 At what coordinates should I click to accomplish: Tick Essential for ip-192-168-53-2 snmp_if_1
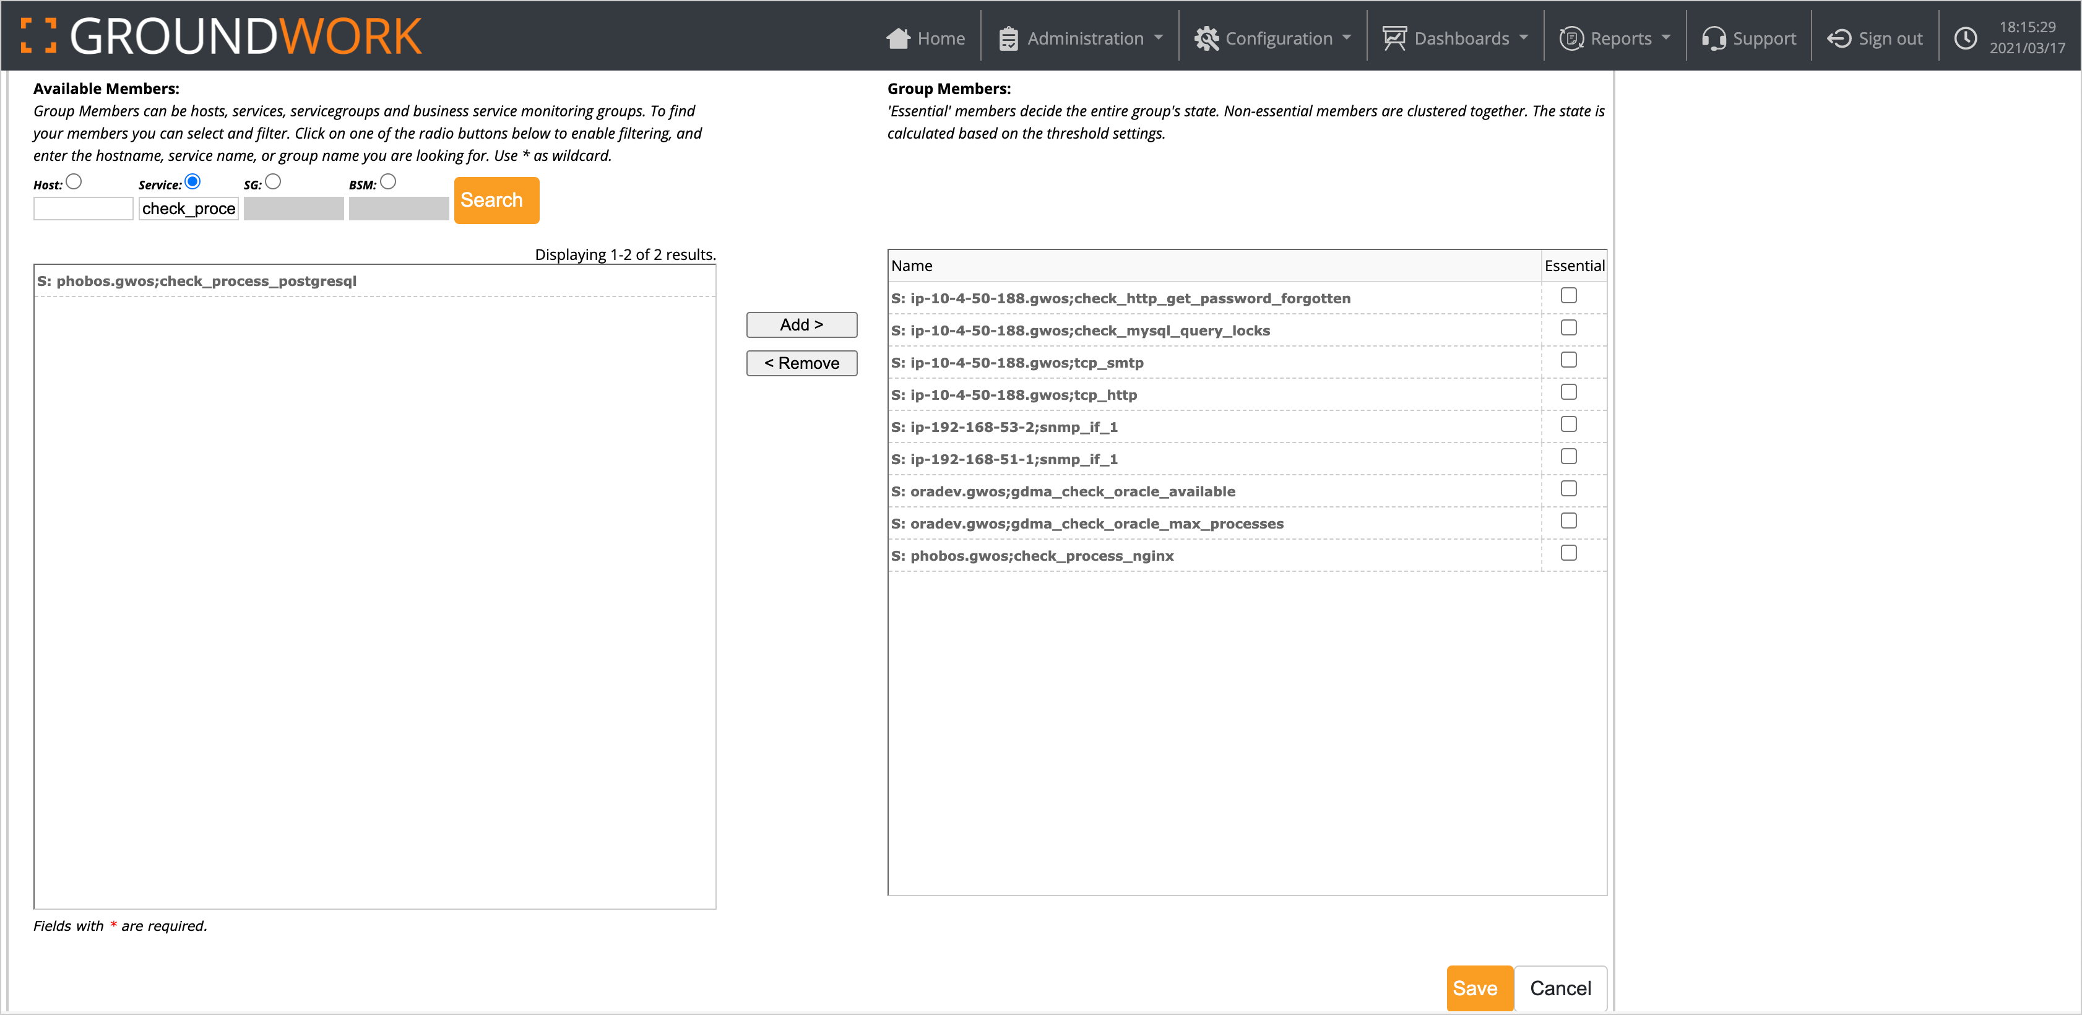click(1568, 425)
